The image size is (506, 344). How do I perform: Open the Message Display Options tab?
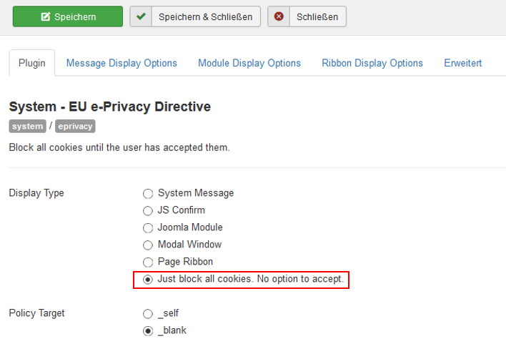121,63
